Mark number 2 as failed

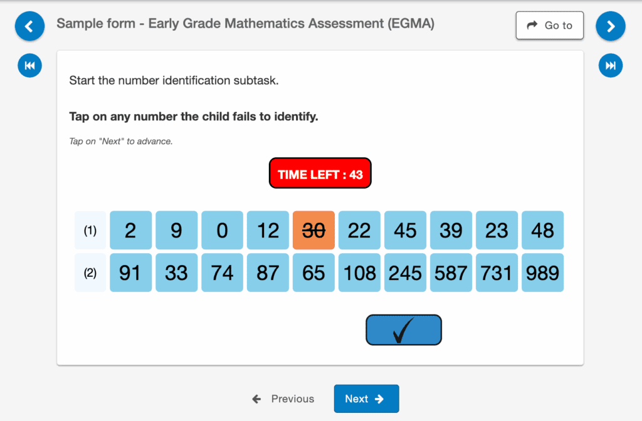tap(130, 231)
